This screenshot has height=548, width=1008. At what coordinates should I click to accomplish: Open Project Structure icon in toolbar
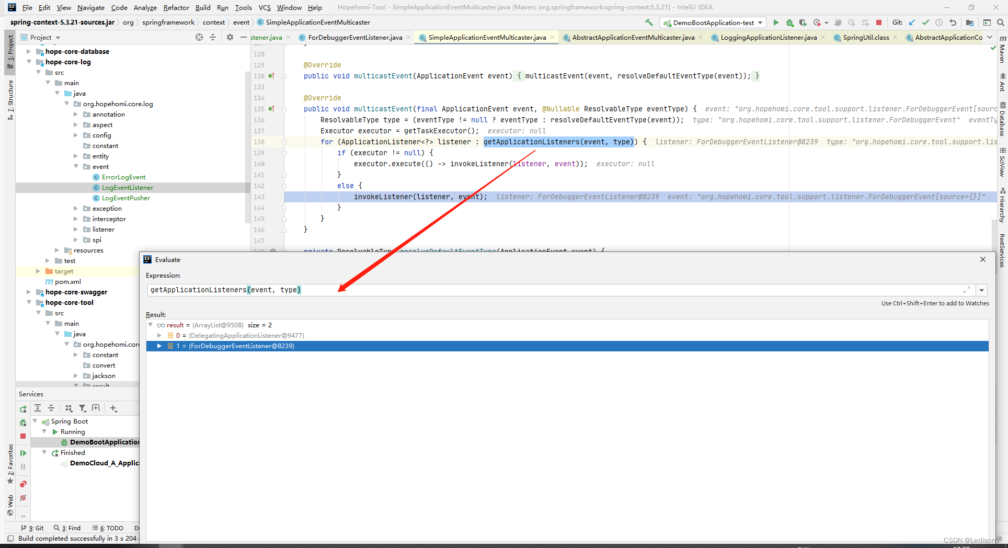pos(970,22)
